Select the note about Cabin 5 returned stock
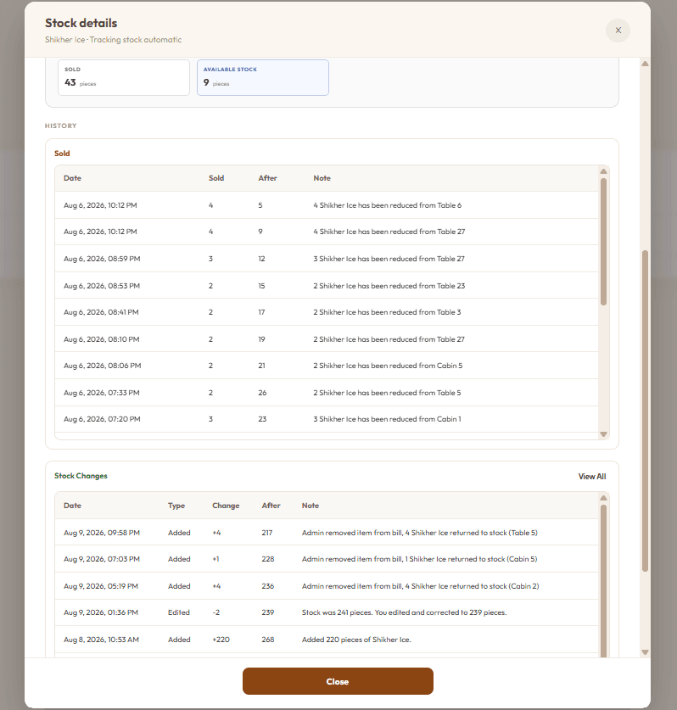Image resolution: width=677 pixels, height=710 pixels. pos(419,559)
